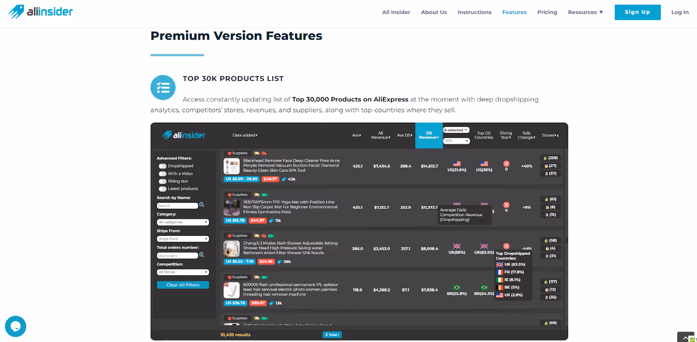This screenshot has height=342, width=697.
Task: Click the magnifier icon next to Search by Name
Action: point(202,205)
